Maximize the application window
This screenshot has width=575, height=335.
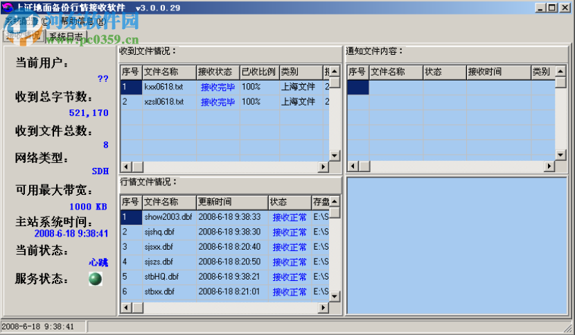[552, 8]
